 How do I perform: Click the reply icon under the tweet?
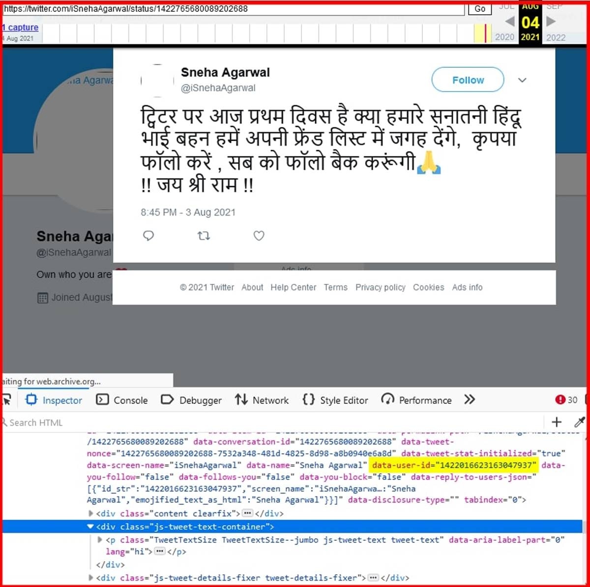point(148,236)
